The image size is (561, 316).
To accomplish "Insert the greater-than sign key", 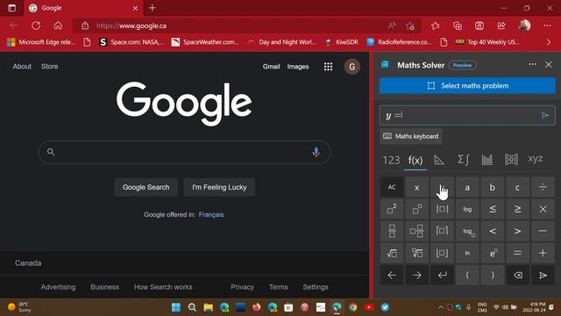I will pos(517,231).
